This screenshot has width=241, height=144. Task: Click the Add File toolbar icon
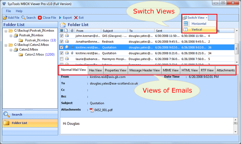click(x=5, y=18)
